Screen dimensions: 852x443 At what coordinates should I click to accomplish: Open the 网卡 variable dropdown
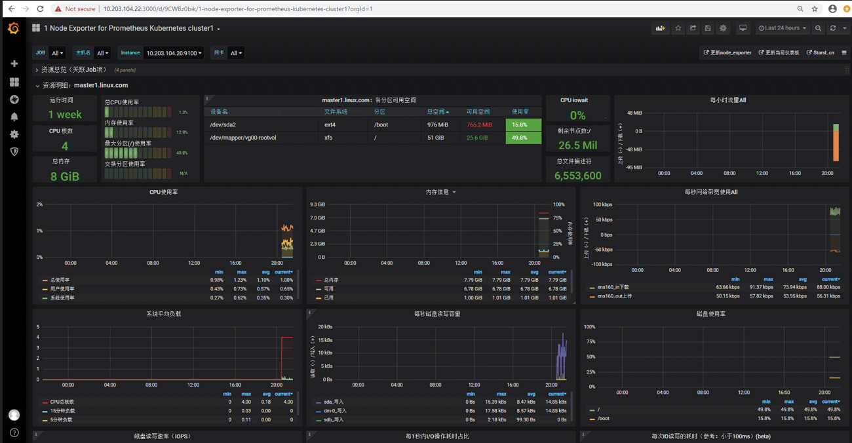click(x=237, y=53)
